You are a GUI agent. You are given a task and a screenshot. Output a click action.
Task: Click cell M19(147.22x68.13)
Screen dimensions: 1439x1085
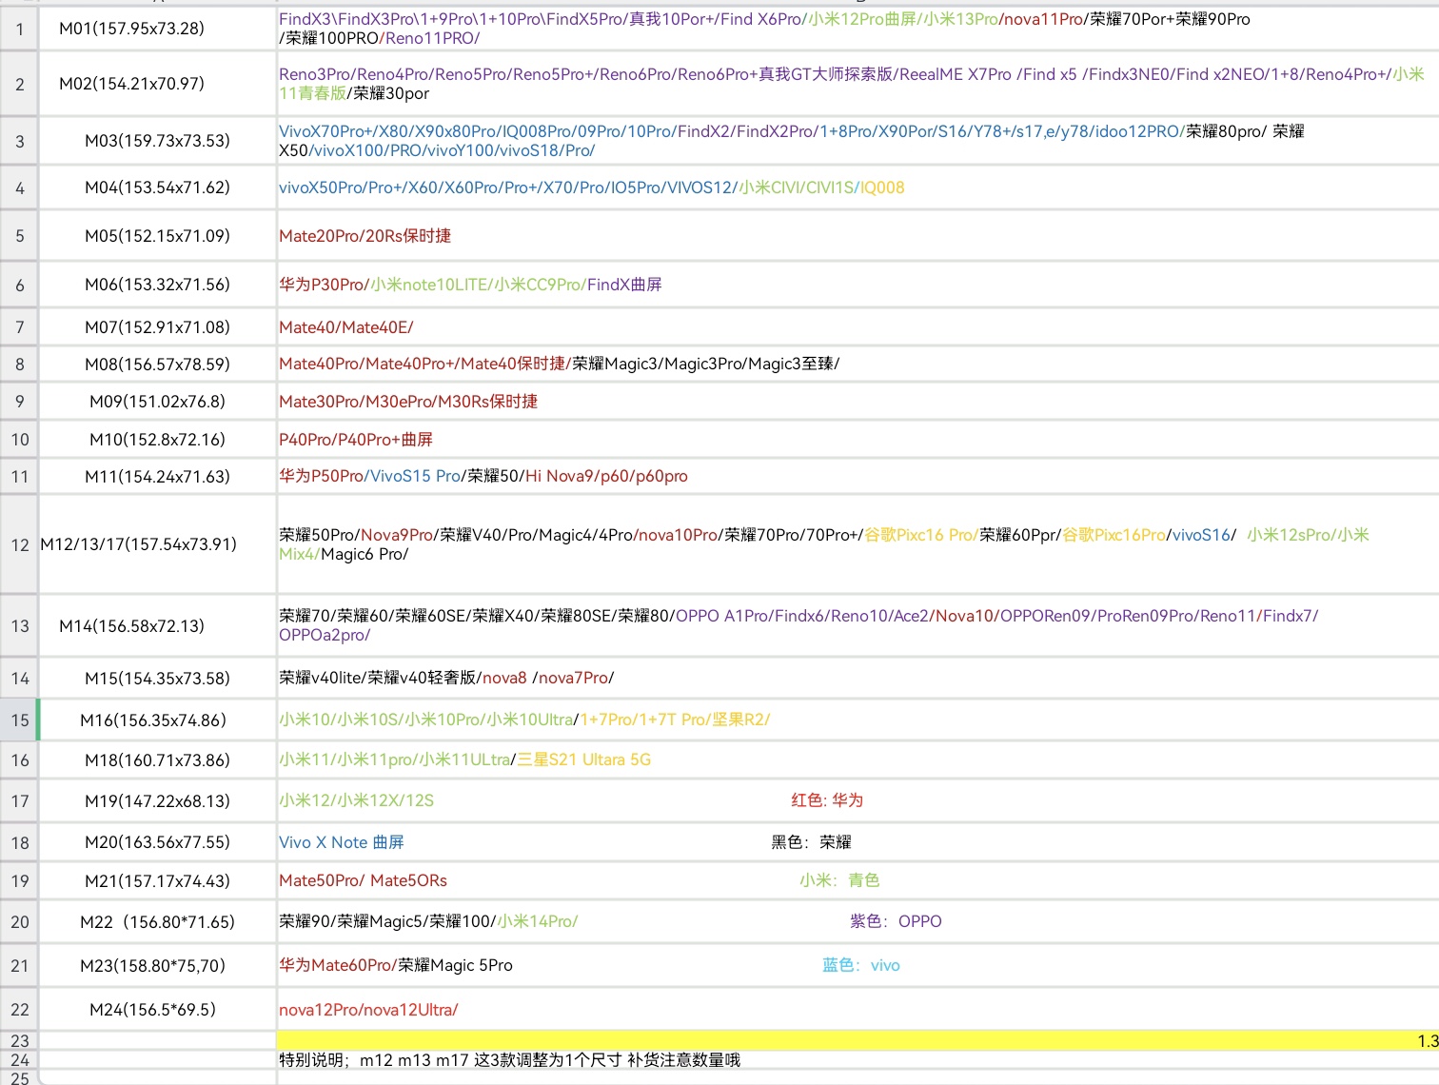157,801
